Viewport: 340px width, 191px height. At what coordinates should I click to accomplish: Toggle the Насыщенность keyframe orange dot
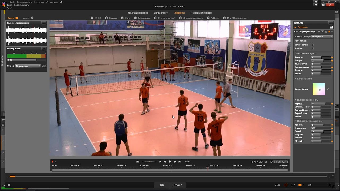pyautogui.click(x=332, y=67)
